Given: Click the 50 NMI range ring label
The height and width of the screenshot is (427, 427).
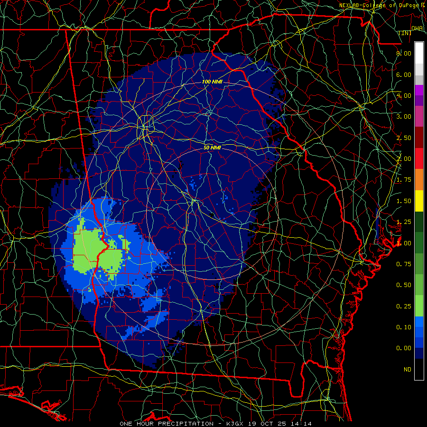Looking at the screenshot, I should tap(212, 148).
